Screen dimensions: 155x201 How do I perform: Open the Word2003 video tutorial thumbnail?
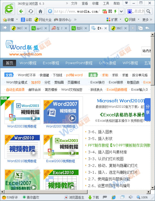coord(22,112)
